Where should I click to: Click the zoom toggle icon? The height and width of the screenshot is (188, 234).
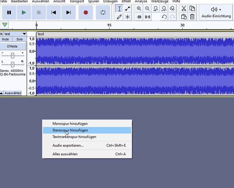[x=172, y=9]
